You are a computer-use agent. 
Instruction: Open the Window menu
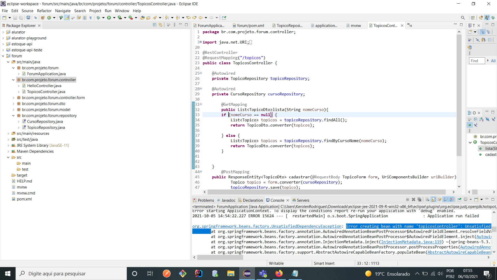(x=122, y=11)
